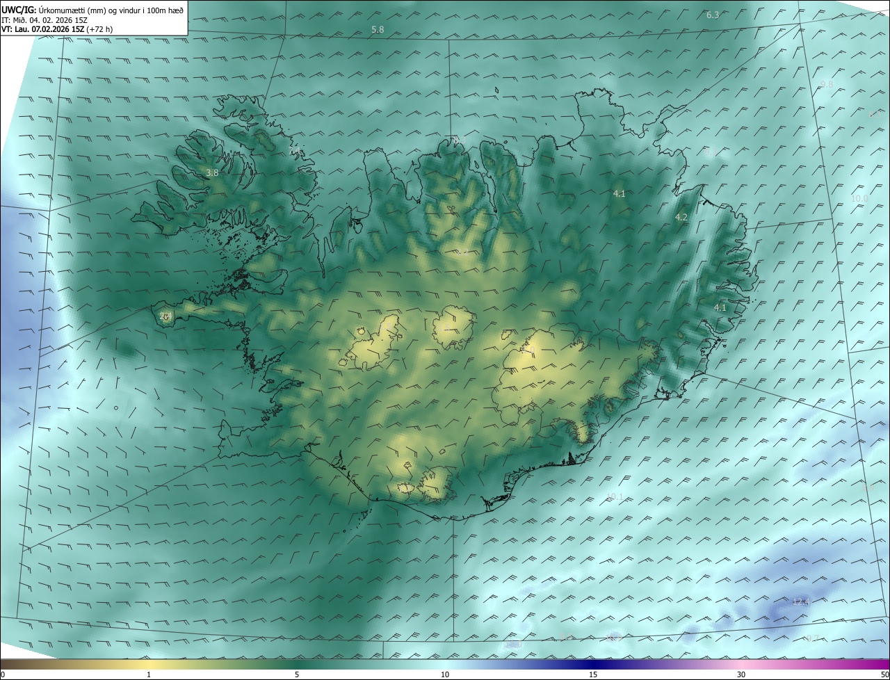
Task: Click the 0 tick label on the color scale
Action: tap(3, 674)
